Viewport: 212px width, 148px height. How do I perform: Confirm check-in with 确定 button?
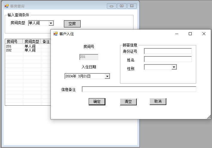coord(97,102)
